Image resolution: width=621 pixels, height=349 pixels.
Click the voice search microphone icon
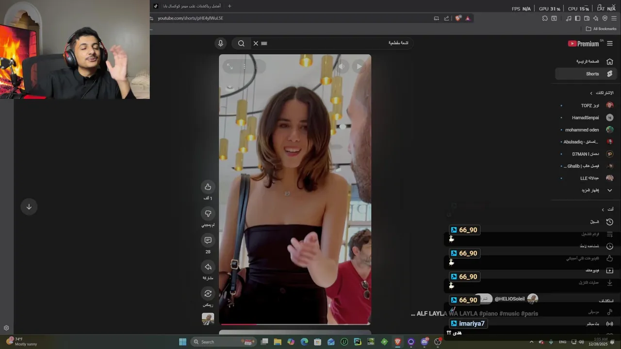click(x=220, y=43)
